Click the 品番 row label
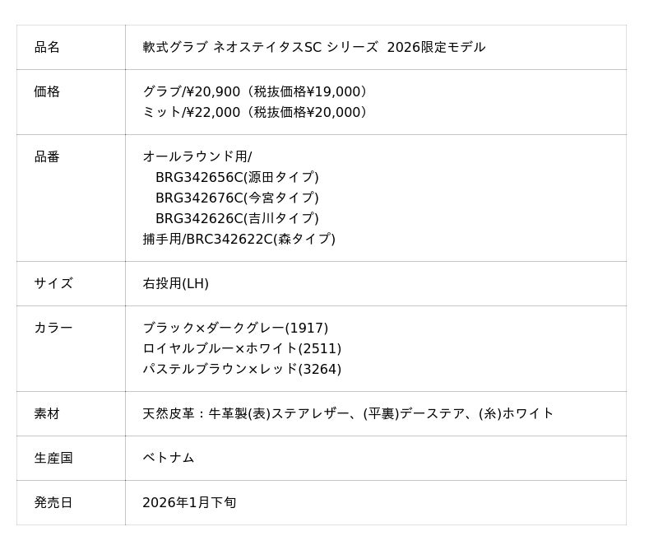 click(x=47, y=157)
